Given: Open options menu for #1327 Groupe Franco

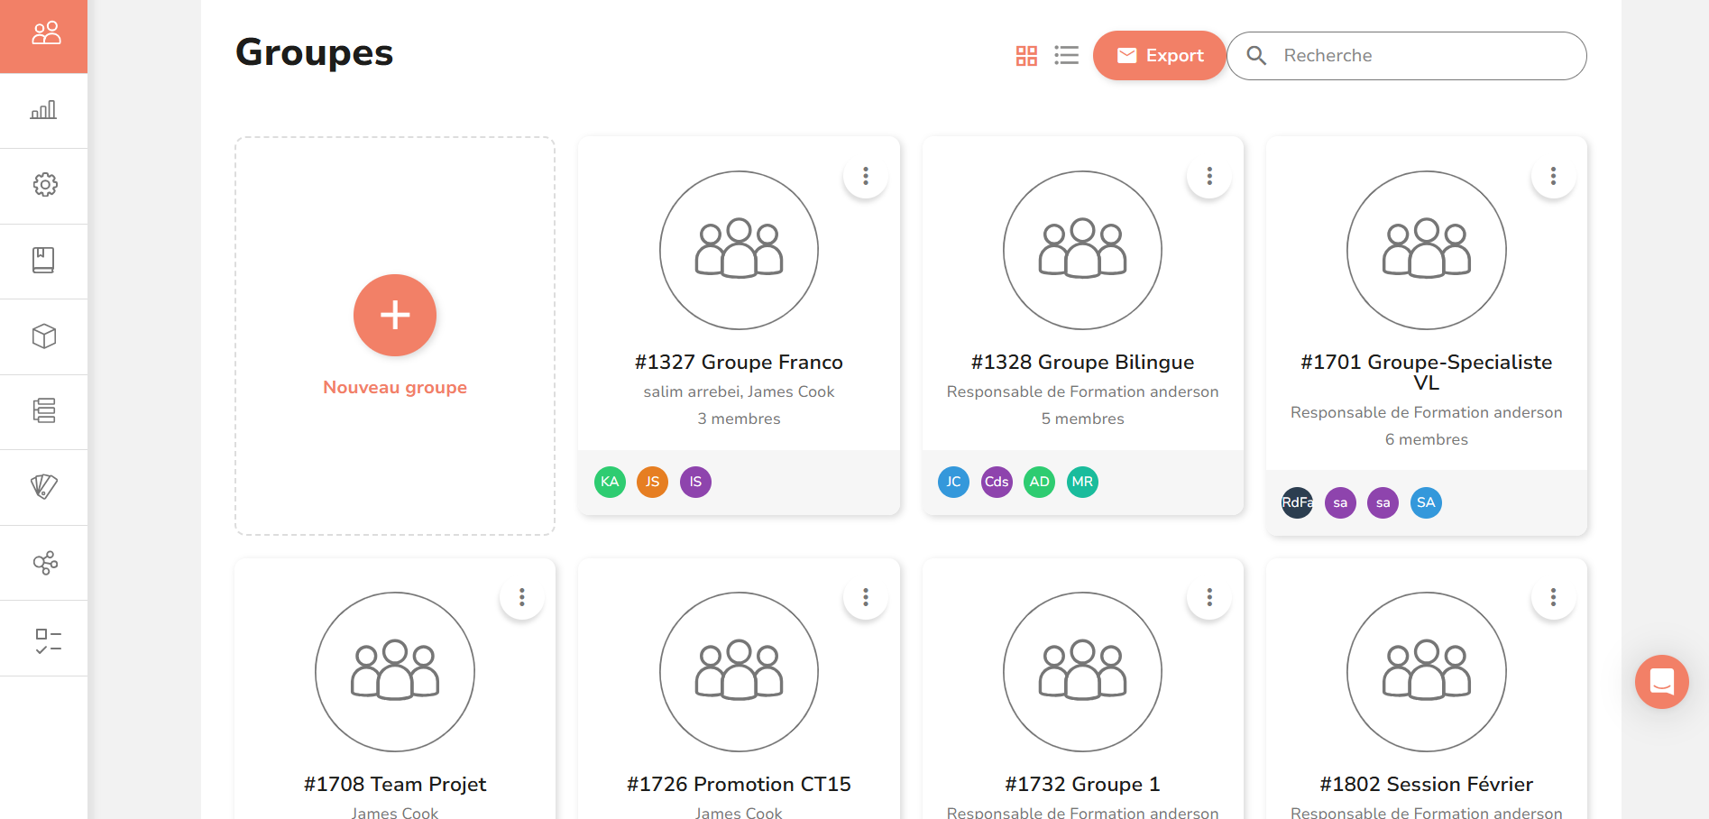Looking at the screenshot, I should click(865, 175).
